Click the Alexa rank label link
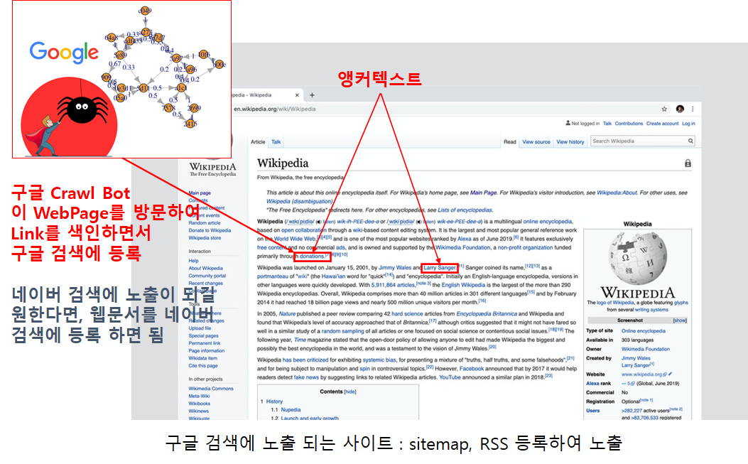 [x=598, y=383]
